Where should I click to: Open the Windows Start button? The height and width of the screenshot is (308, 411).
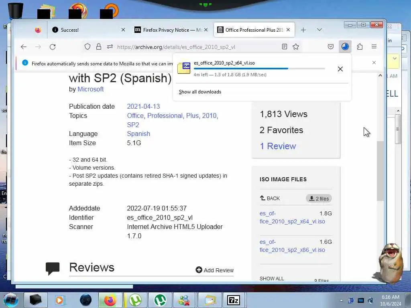click(11, 300)
